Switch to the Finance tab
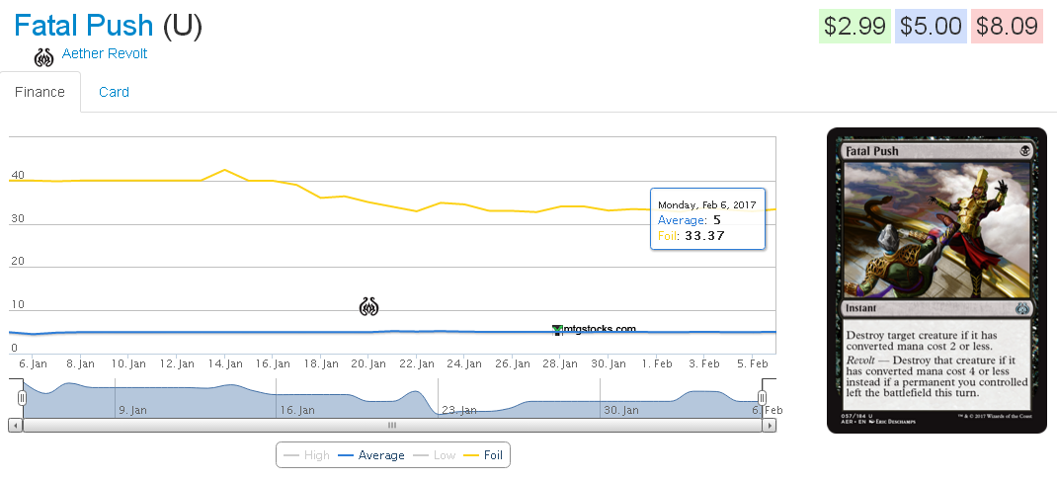The width and height of the screenshot is (1057, 481). tap(40, 92)
